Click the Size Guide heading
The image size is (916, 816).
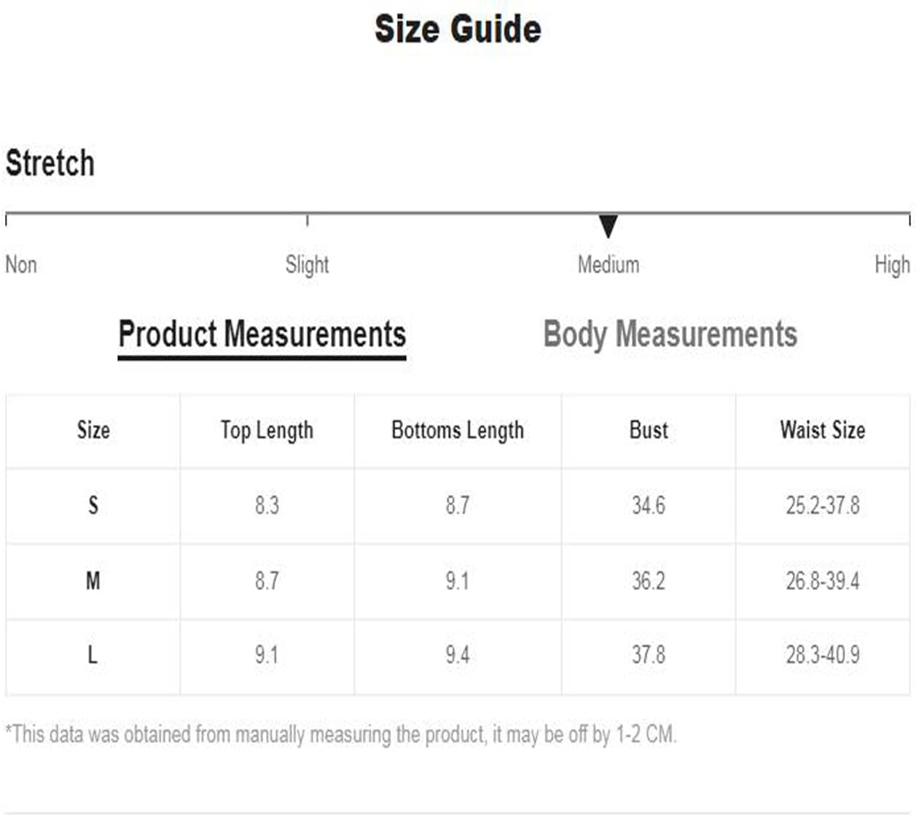pos(458,29)
